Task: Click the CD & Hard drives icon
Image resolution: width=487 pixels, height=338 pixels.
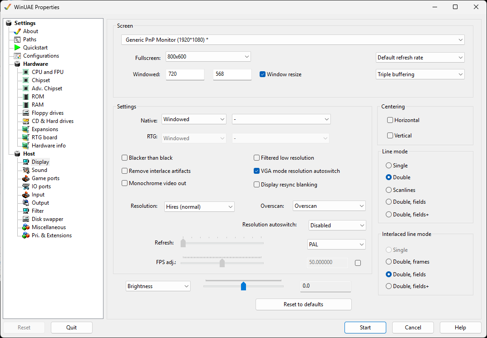Action: pyautogui.click(x=26, y=121)
